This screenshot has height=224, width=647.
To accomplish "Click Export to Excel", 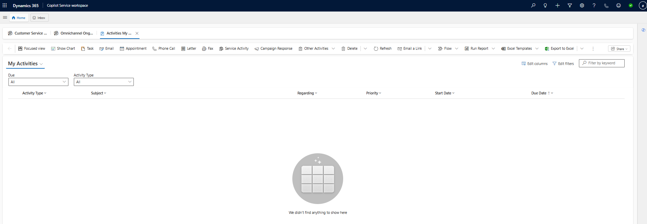I will pyautogui.click(x=559, y=49).
